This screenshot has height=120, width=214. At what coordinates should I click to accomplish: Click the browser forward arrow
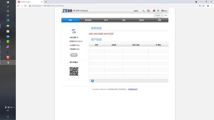point(22,6)
